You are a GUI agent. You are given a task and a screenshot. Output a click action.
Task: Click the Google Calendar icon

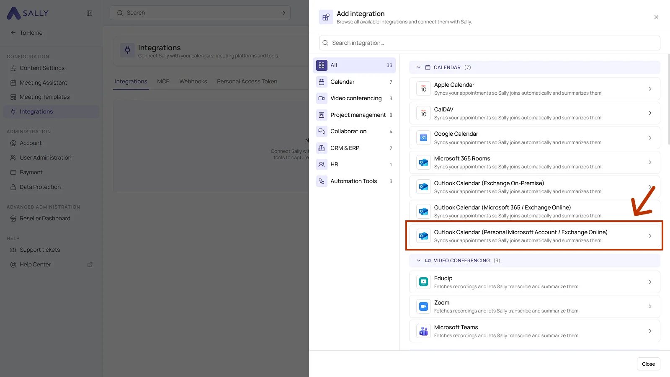tap(423, 138)
